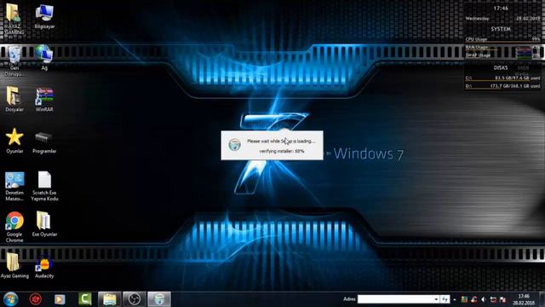Open the Oyunlar star icon
The image size is (545, 307).
[14, 141]
